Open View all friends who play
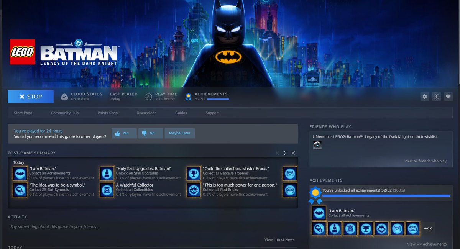Image resolution: width=460 pixels, height=249 pixels. pyautogui.click(x=426, y=161)
